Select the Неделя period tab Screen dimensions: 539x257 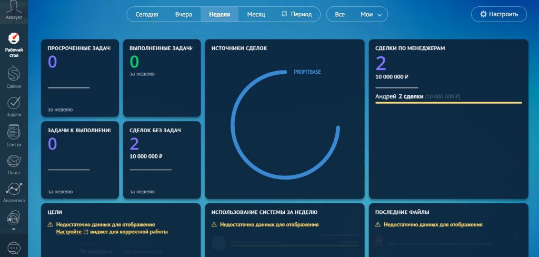point(219,14)
